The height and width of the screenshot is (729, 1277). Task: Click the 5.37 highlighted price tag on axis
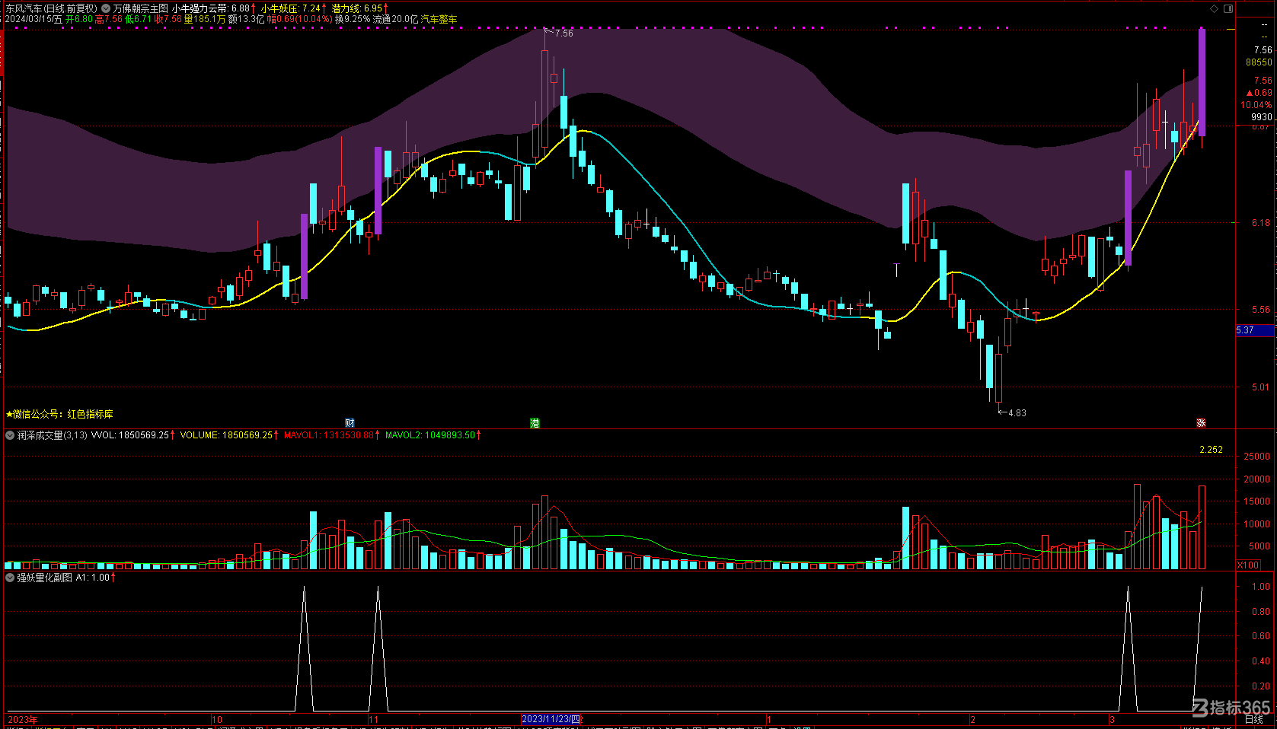coord(1255,330)
